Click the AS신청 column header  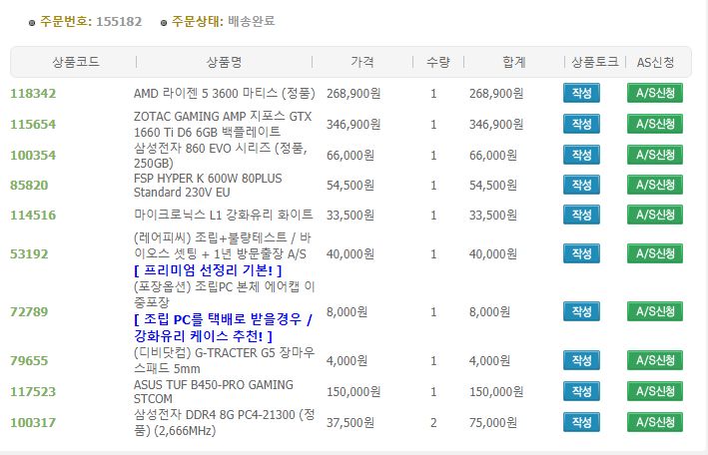[656, 62]
